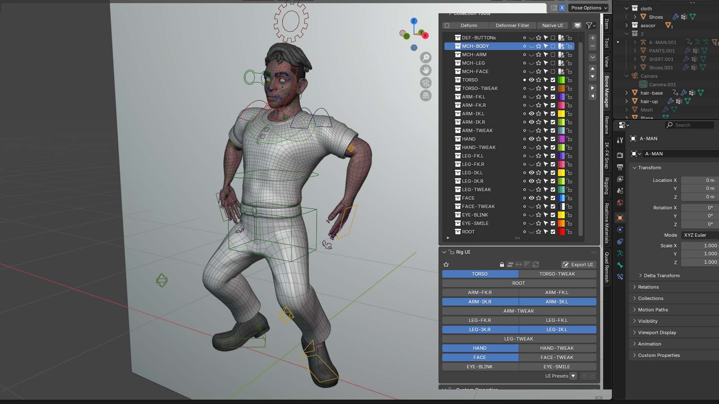
Task: Open the Scene properties tab icon
Action: pos(620,191)
